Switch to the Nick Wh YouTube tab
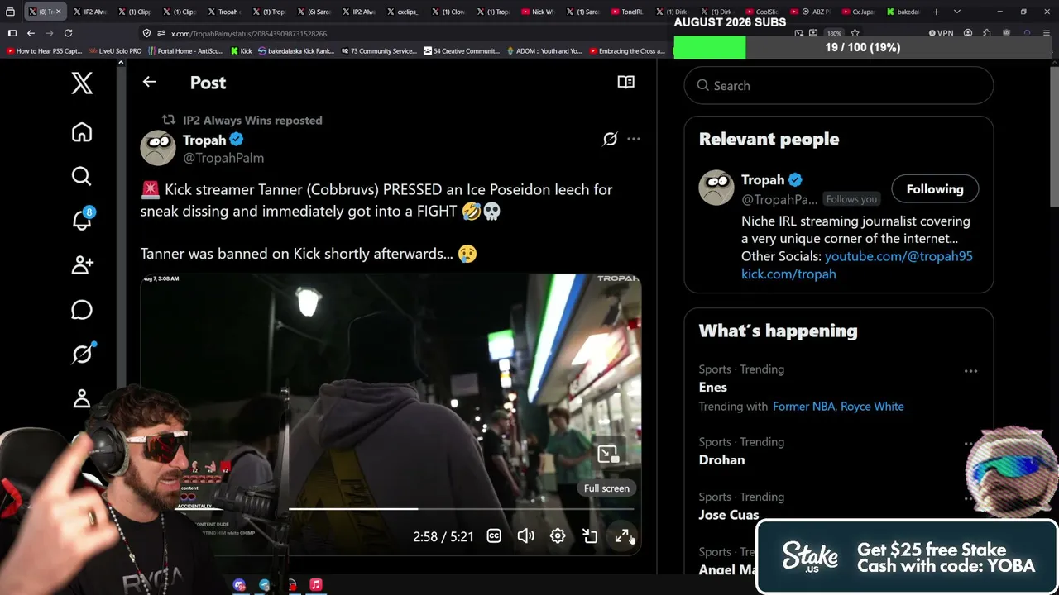1059x595 pixels. [538, 12]
